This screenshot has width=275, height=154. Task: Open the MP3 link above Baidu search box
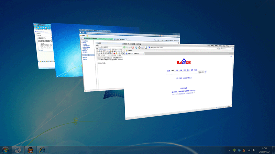pyautogui.click(x=185, y=70)
